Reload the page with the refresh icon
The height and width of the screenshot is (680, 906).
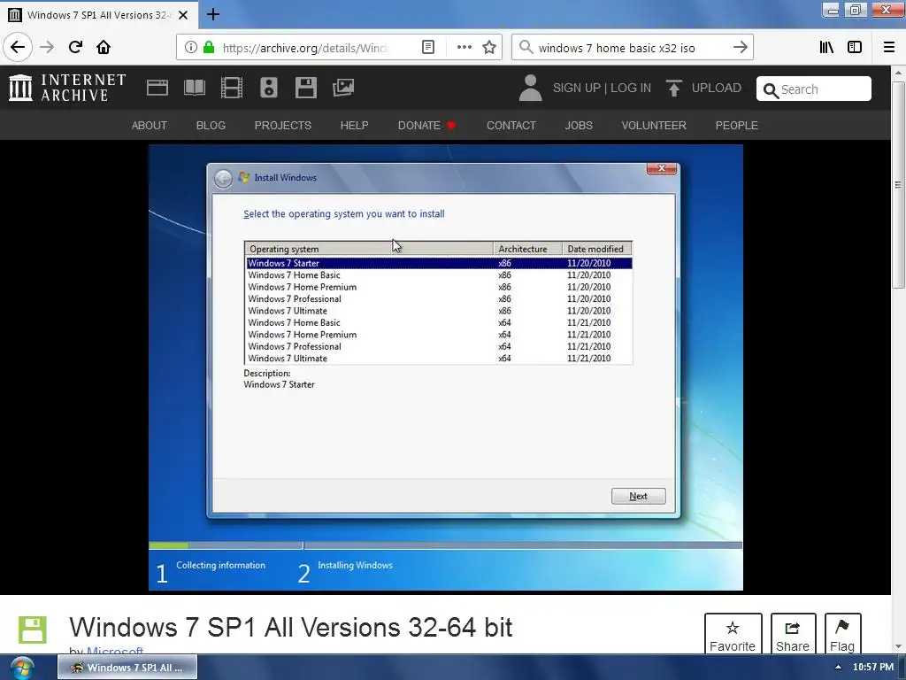click(x=75, y=47)
